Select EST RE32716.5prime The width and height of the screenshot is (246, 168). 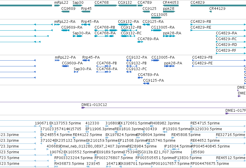coord(230,135)
